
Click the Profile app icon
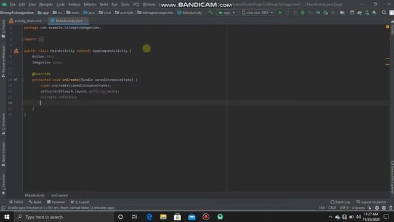click(x=318, y=12)
